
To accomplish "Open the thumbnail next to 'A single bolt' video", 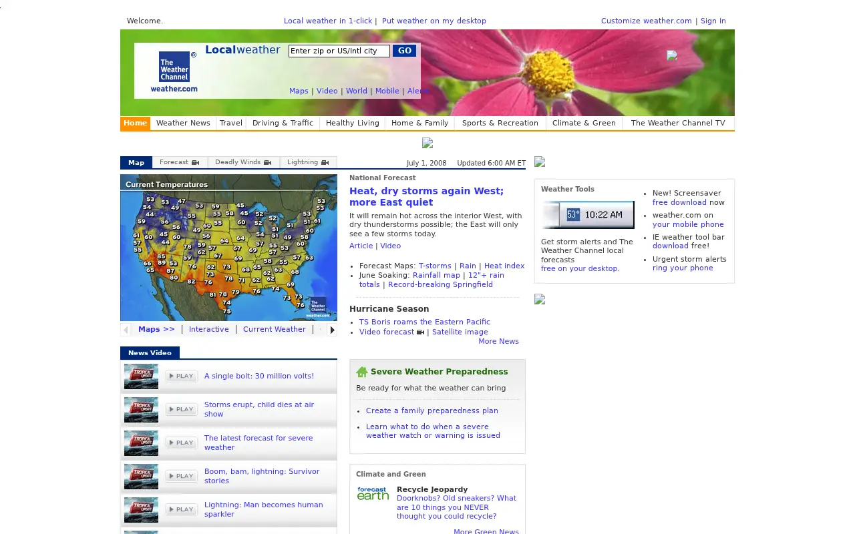I will [x=141, y=376].
